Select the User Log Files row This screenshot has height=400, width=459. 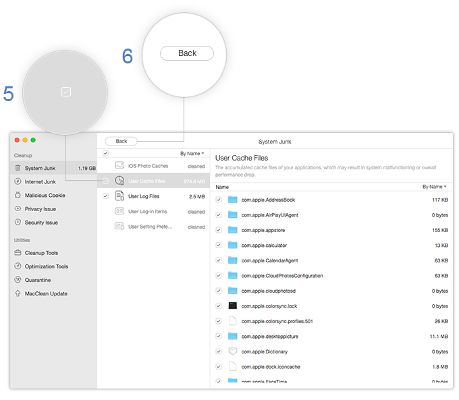(153, 196)
